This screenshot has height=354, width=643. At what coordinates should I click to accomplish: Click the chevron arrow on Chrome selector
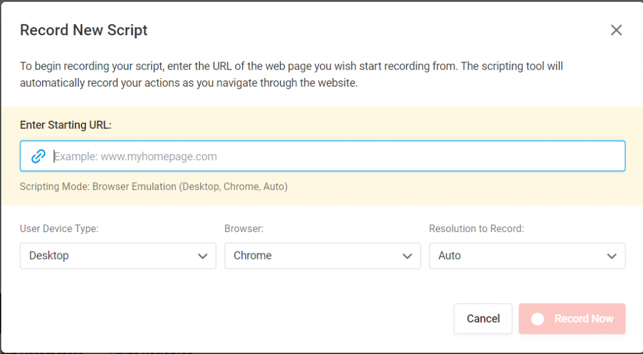click(x=407, y=256)
